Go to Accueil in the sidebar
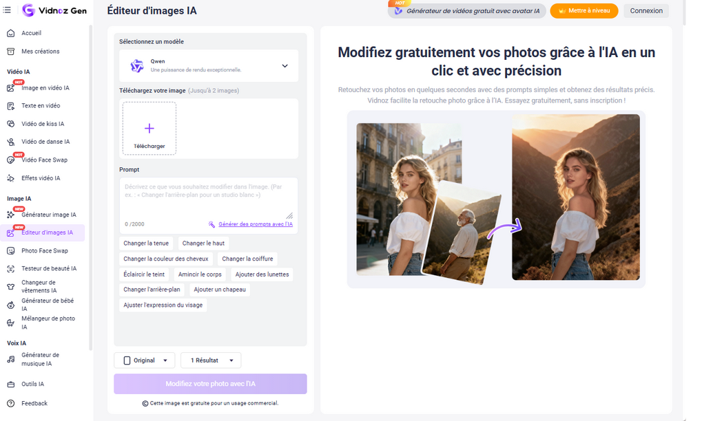The image size is (722, 421). [x=31, y=33]
